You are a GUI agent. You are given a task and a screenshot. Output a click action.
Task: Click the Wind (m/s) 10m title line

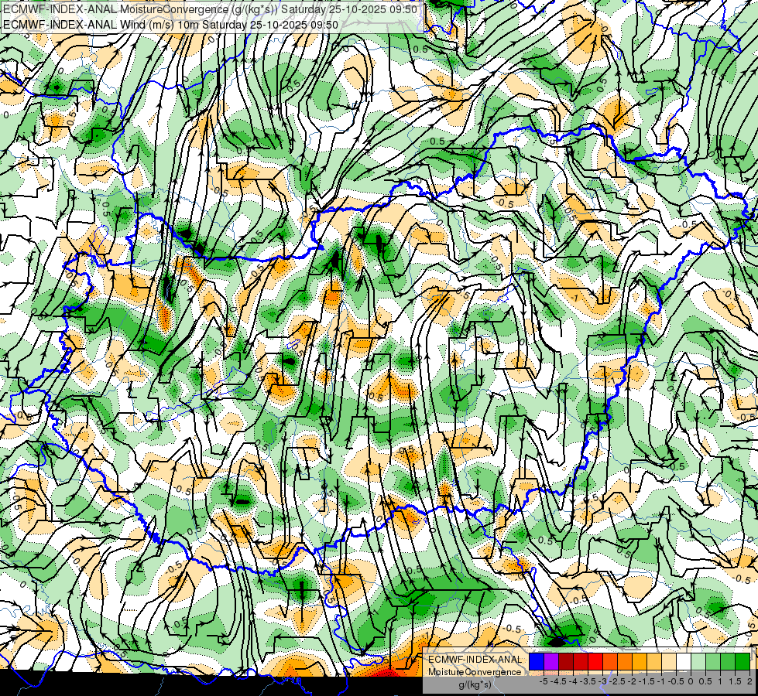(x=170, y=25)
